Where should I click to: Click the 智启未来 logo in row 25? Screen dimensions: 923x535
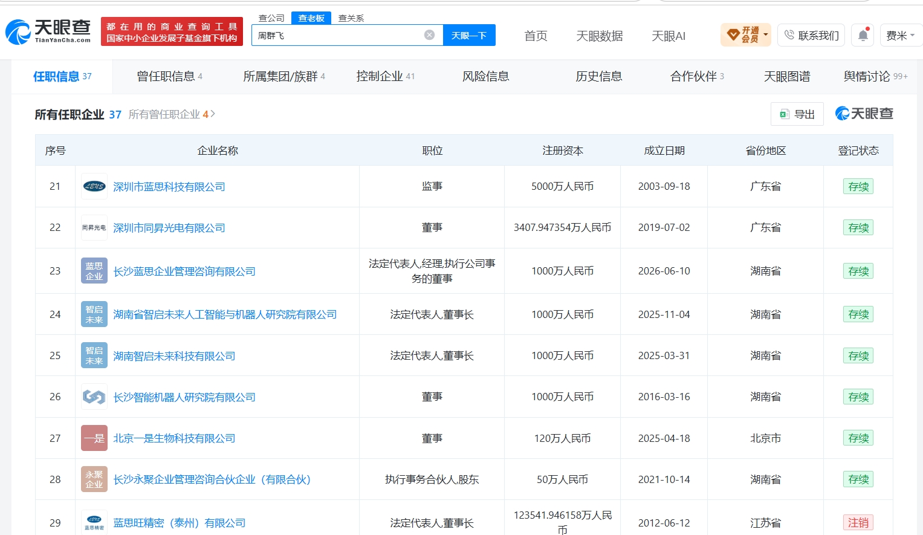[x=94, y=355]
